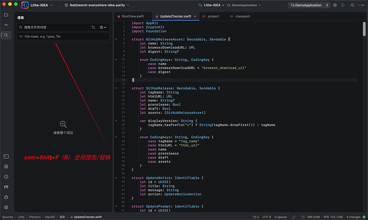Click the 搜索 panel title
This screenshot has width=368, height=220.
tap(20, 18)
